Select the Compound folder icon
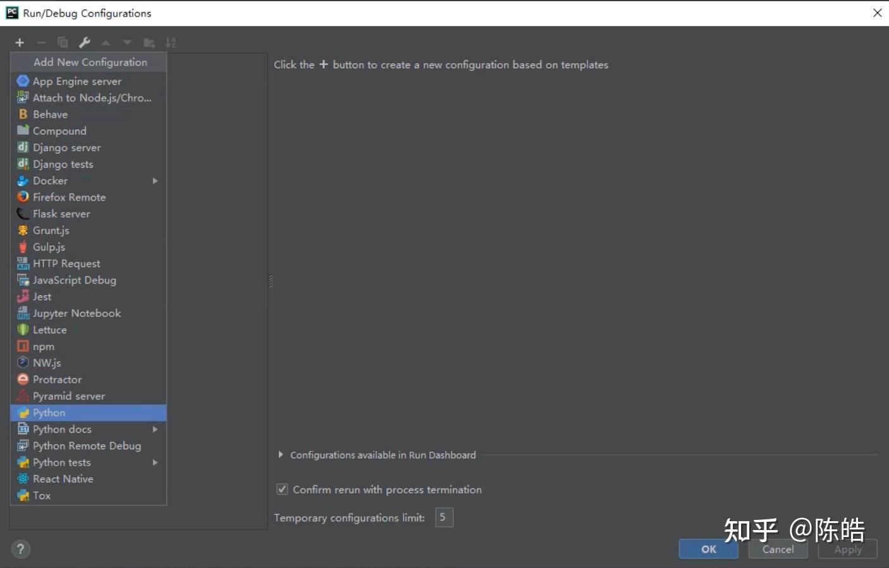 coord(23,130)
